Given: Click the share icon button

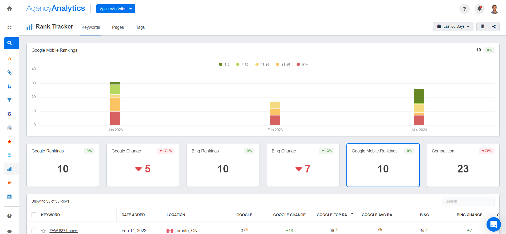Looking at the screenshot, I should coord(494,26).
